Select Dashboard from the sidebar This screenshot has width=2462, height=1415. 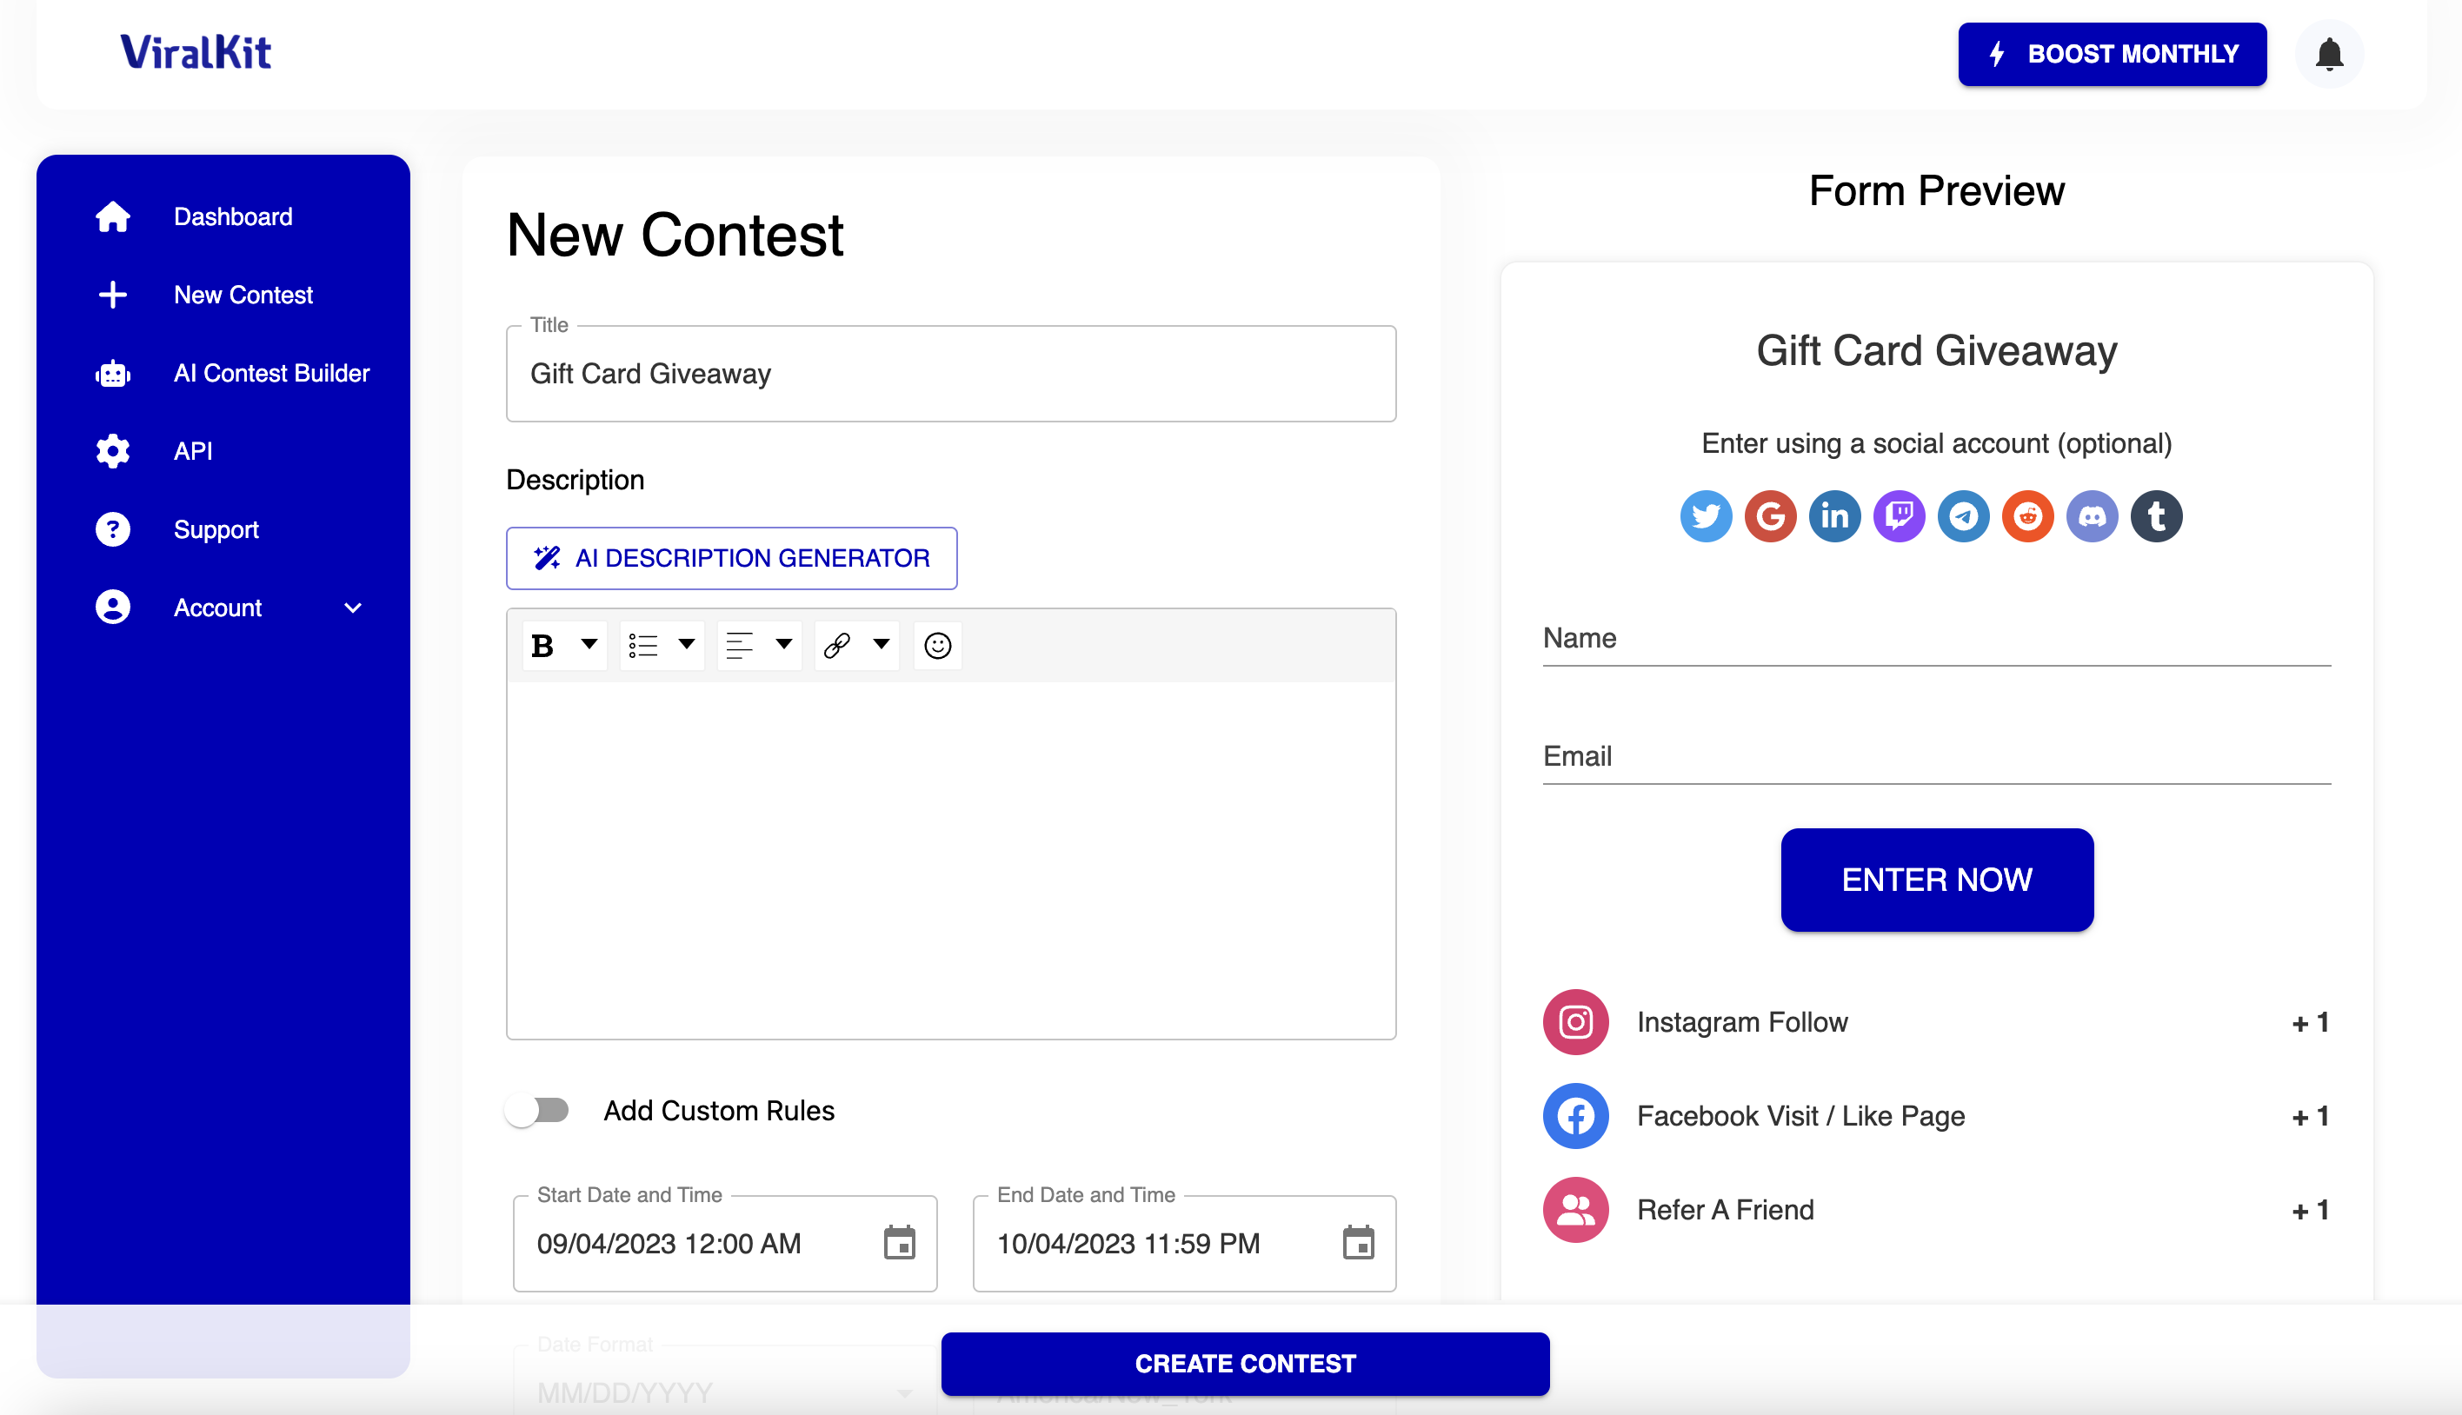pos(233,216)
